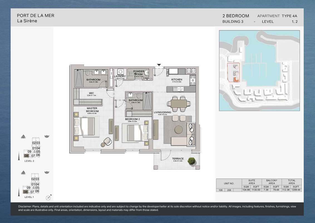Image resolution: width=315 pixels, height=223 pixels.
Task: Click the Bedroom 2 label
Action: 132,119
